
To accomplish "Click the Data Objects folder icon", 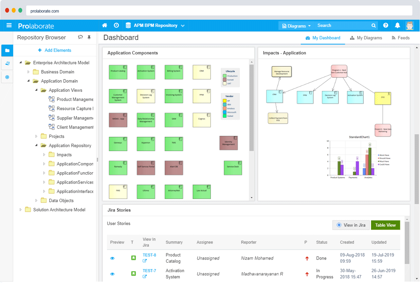I will pyautogui.click(x=43, y=201).
